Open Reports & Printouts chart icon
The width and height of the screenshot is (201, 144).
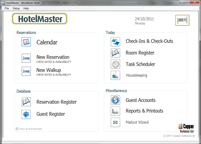coord(115,111)
